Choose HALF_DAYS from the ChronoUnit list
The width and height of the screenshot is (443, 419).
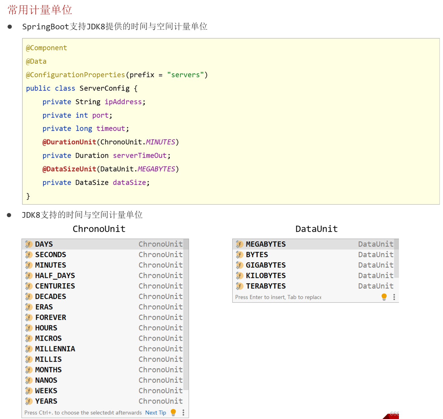coord(103,275)
